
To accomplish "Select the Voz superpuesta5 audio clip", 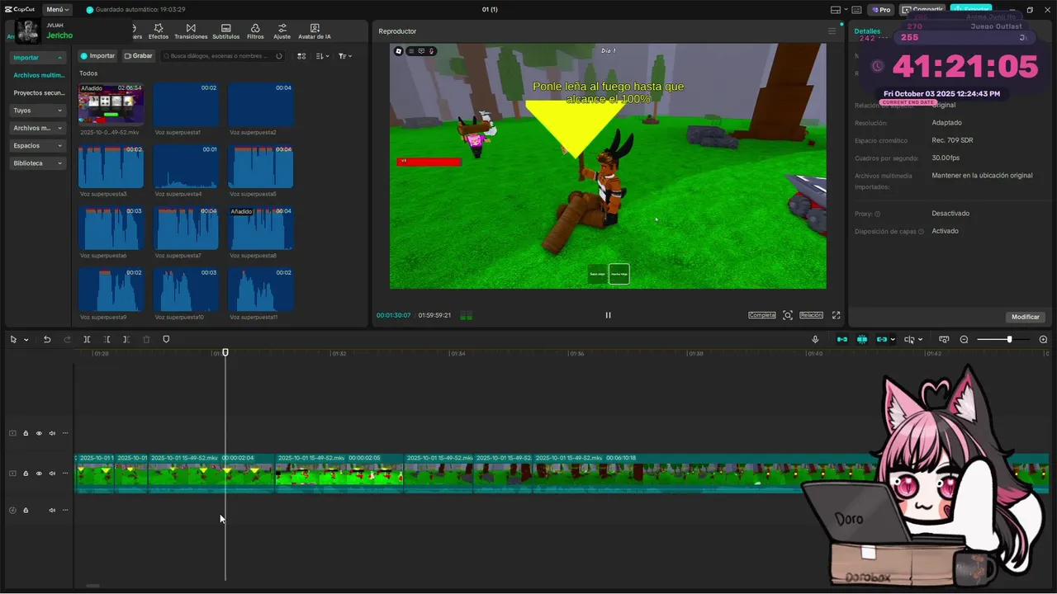I will coord(261,167).
